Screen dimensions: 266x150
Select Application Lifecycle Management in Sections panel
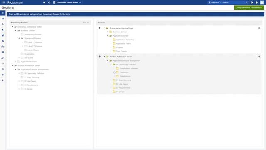pos(127,61)
